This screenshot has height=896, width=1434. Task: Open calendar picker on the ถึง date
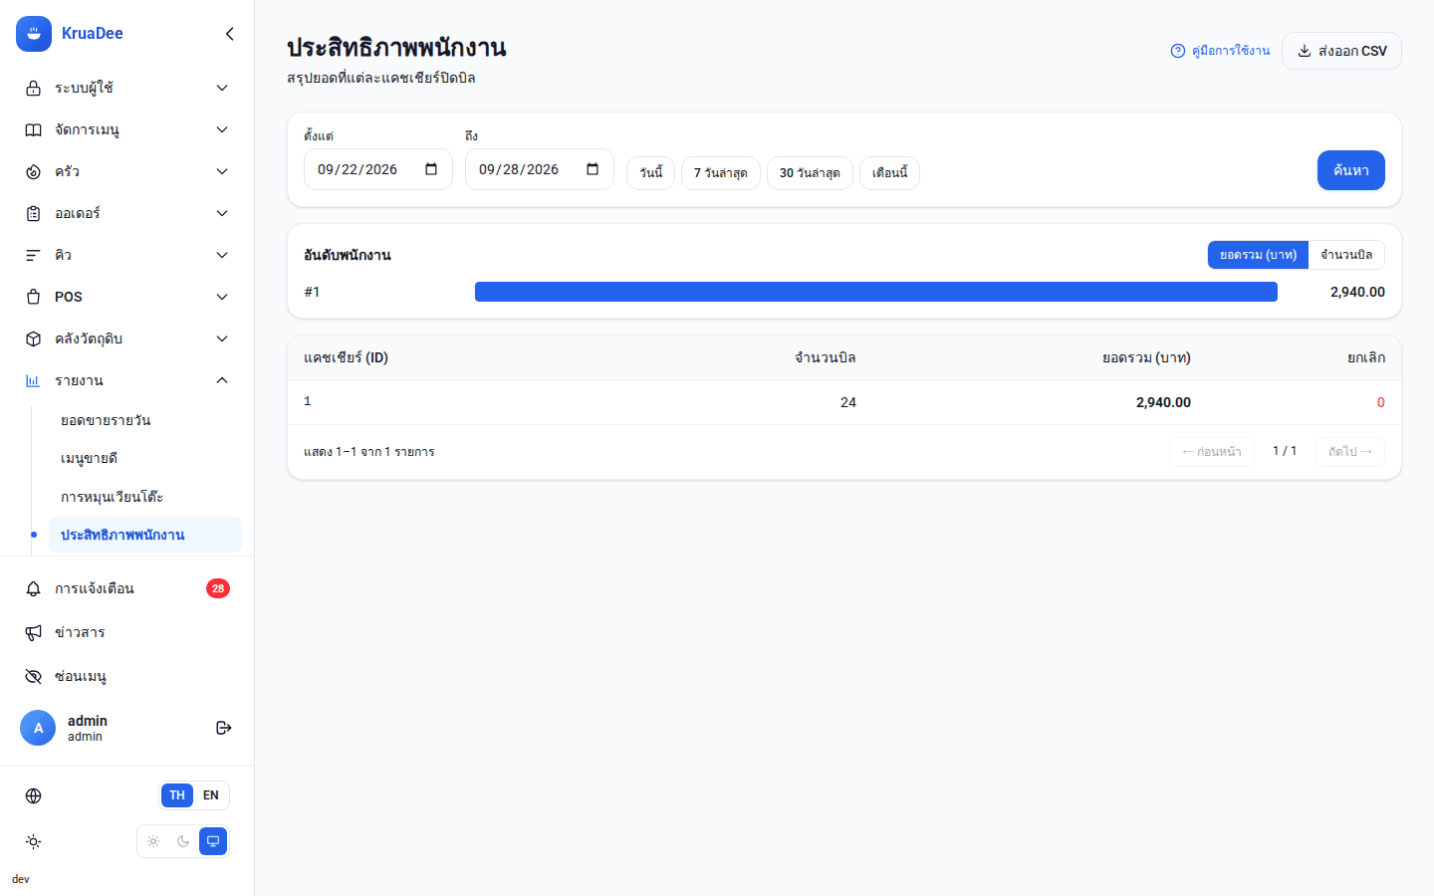click(x=593, y=169)
